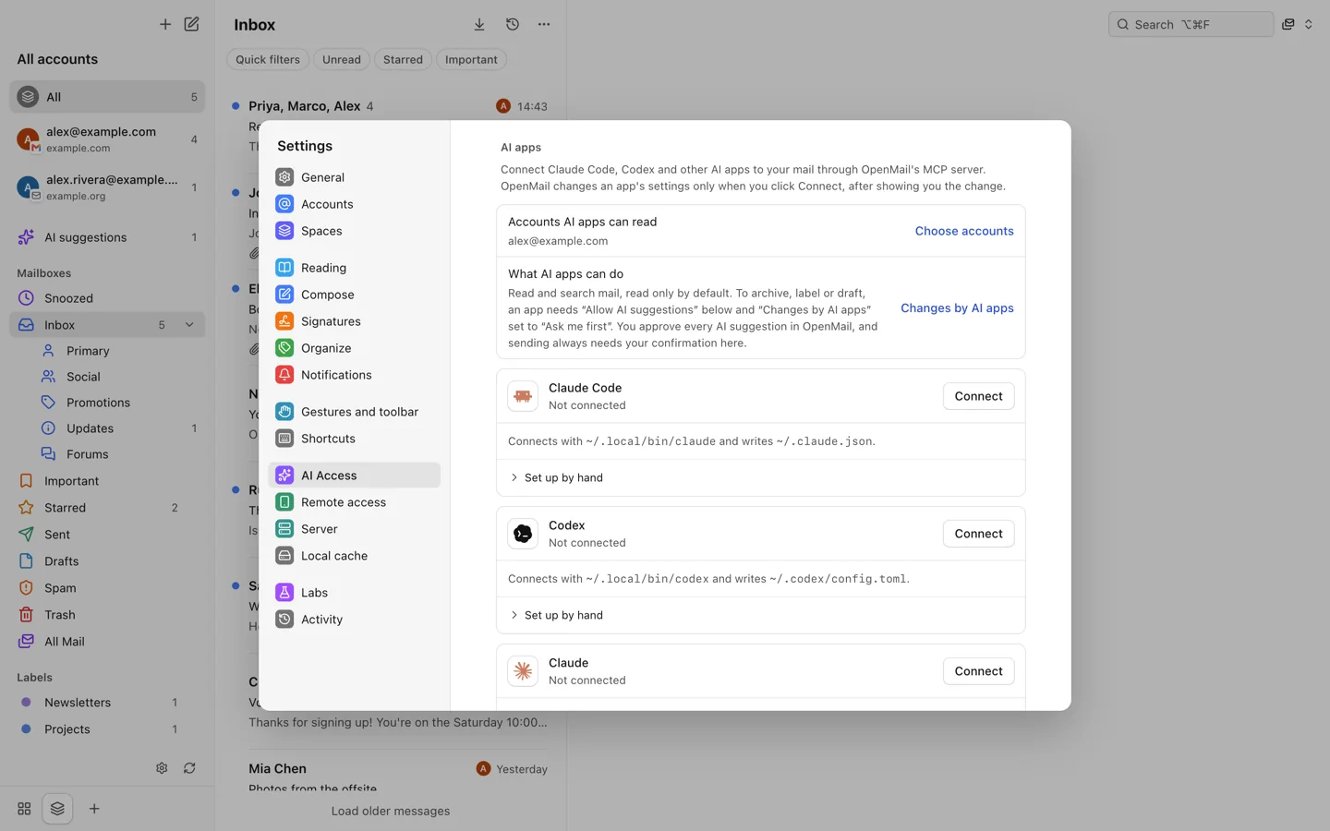Screen dimensions: 1330x831
Task: Open the grid view icon at bottom left
Action: (24, 809)
